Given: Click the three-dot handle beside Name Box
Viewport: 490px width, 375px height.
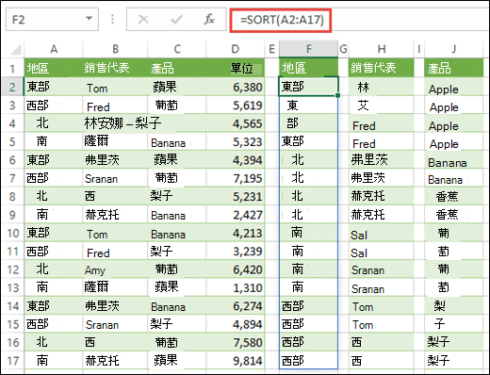Looking at the screenshot, I should point(112,20).
